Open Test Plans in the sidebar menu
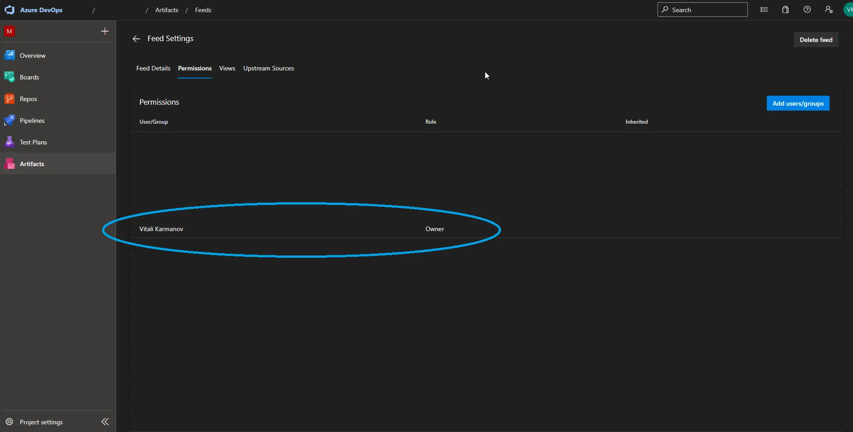This screenshot has height=432, width=853. point(58,142)
